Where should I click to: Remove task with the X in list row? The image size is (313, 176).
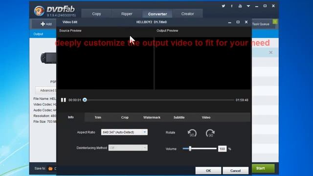[270, 52]
